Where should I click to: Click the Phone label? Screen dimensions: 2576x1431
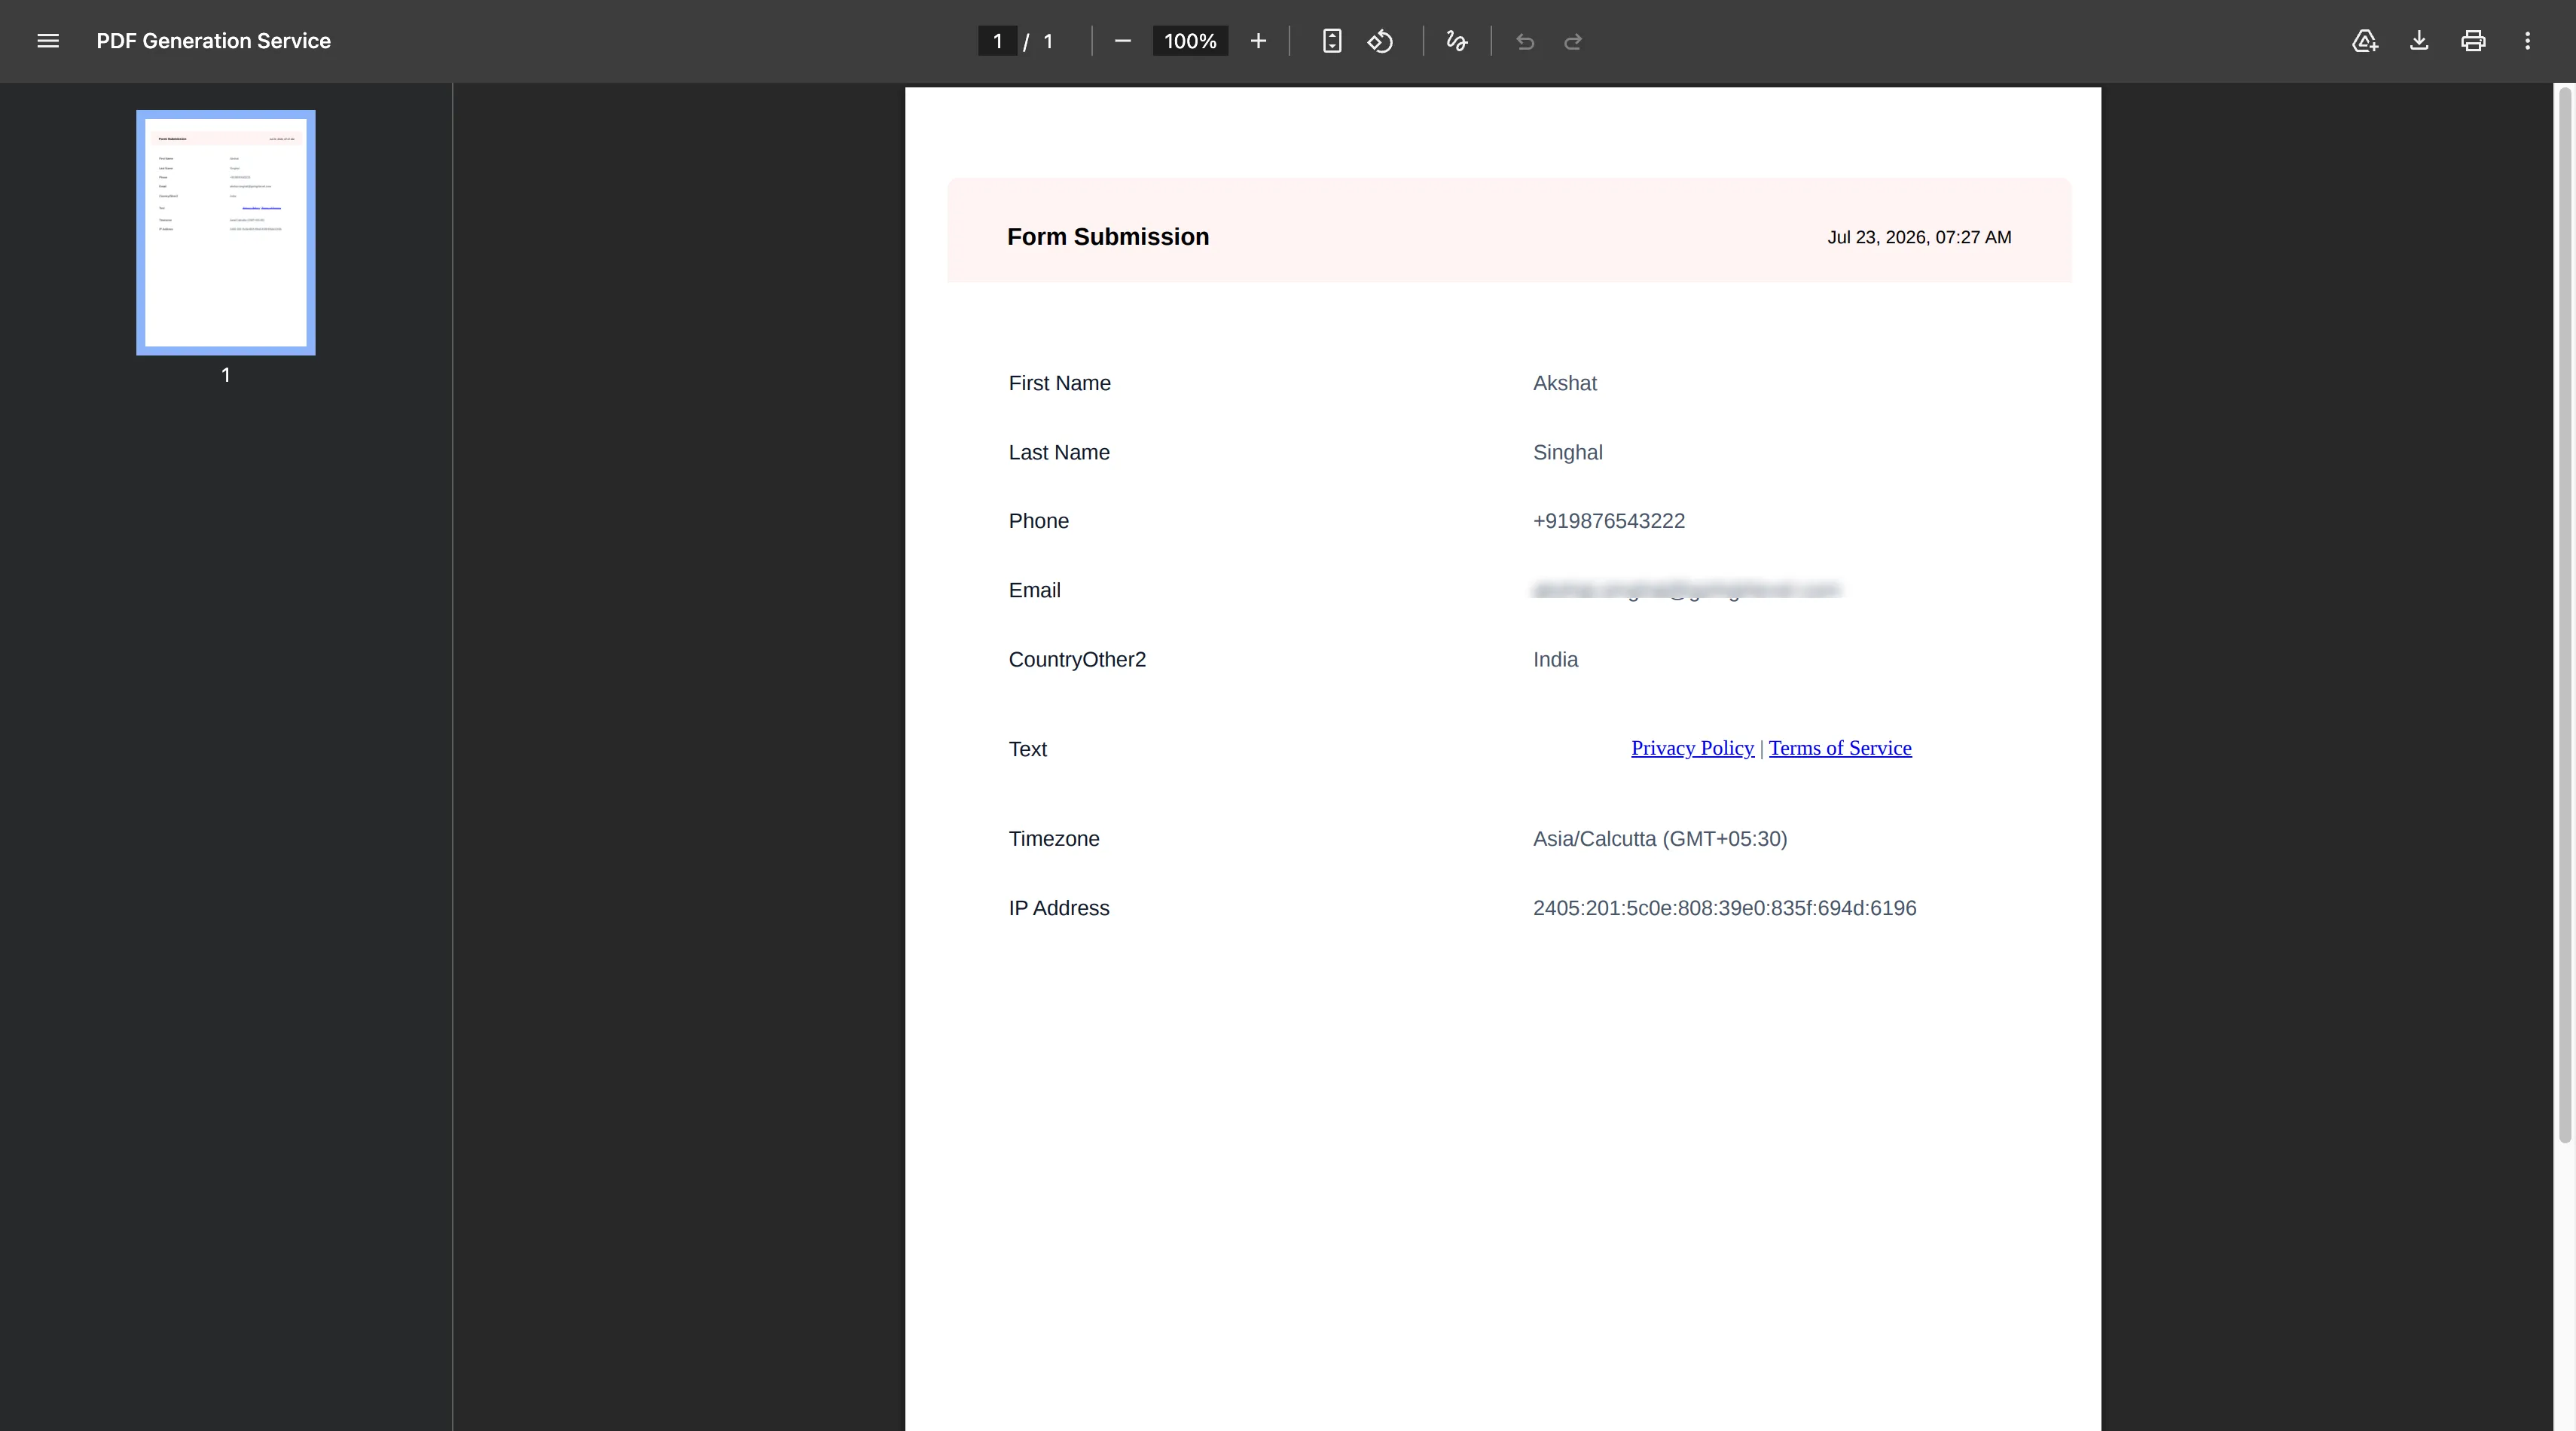coord(1039,521)
